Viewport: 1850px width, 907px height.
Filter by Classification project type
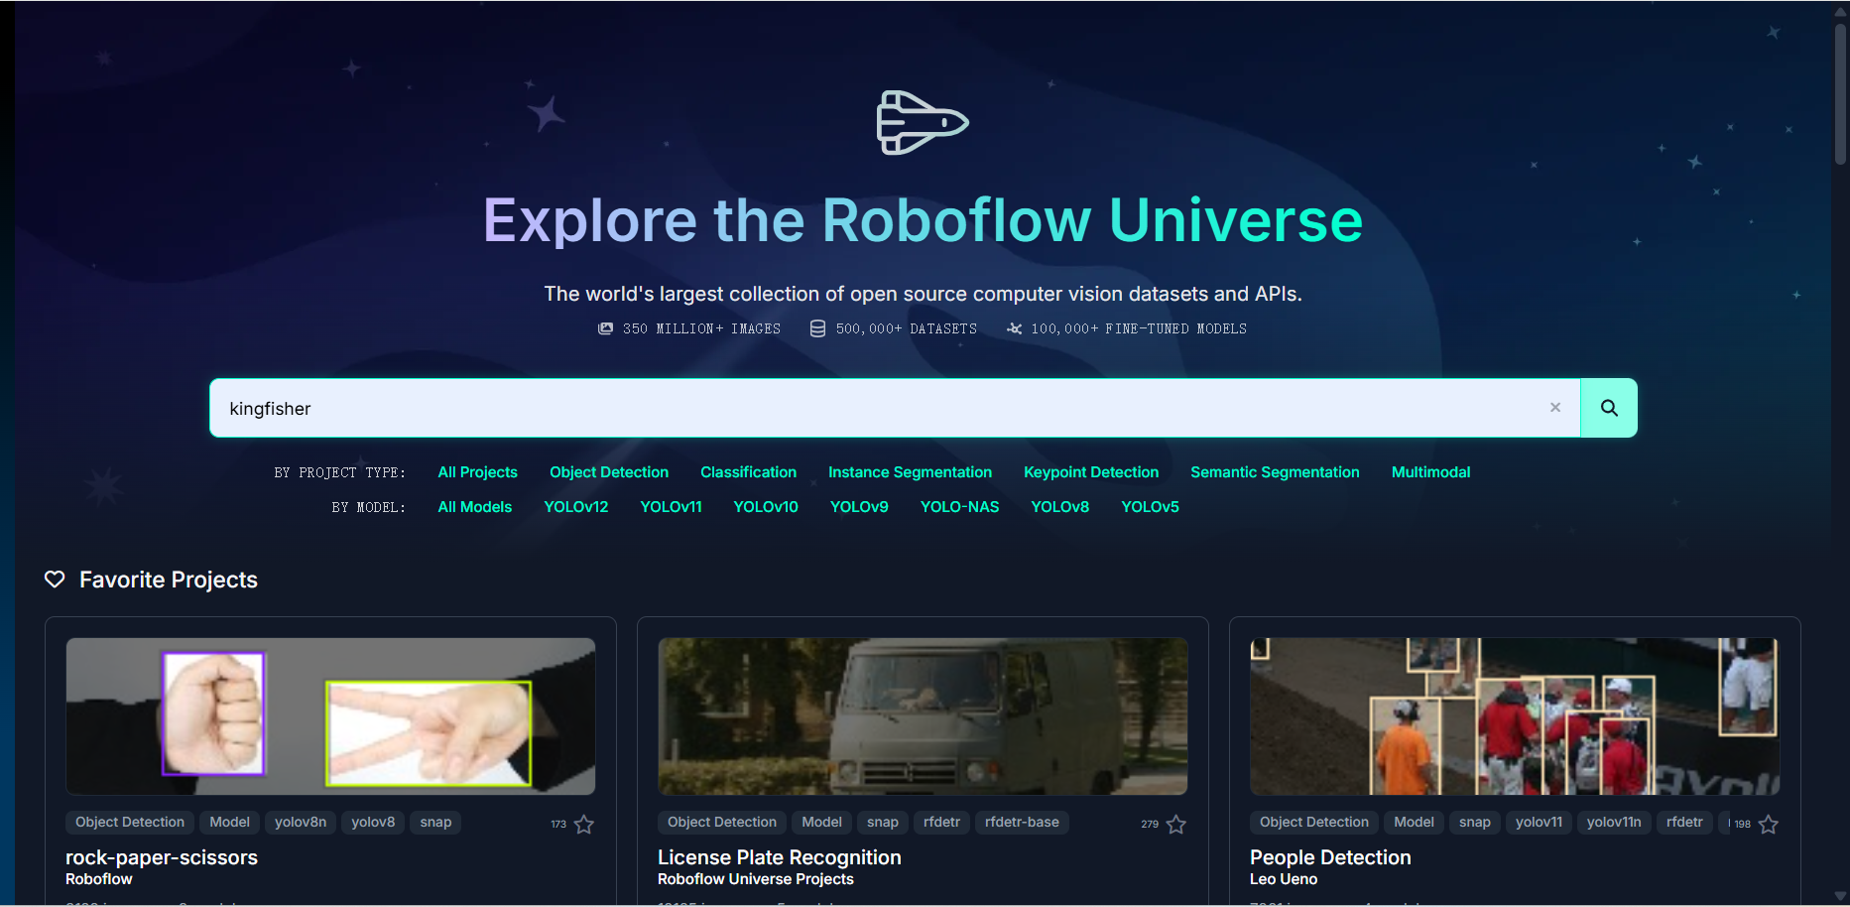tap(748, 472)
